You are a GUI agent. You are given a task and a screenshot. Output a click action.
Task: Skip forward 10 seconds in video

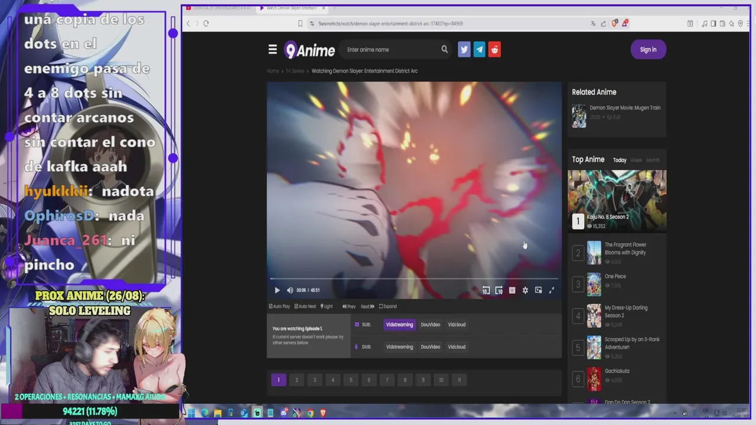[x=499, y=290]
